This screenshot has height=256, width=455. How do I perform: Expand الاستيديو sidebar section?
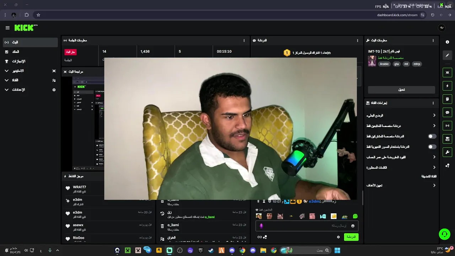30,71
